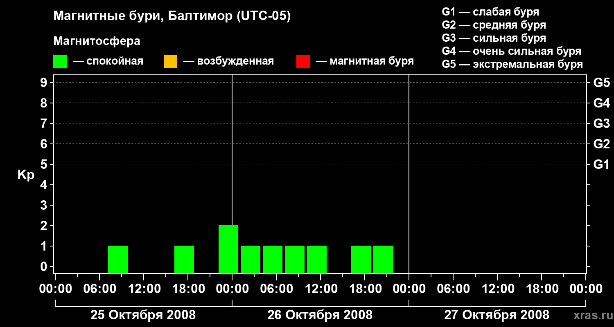This screenshot has width=614, height=327.
Task: Select the green bar near 06:00 on 26 October
Action: [273, 259]
